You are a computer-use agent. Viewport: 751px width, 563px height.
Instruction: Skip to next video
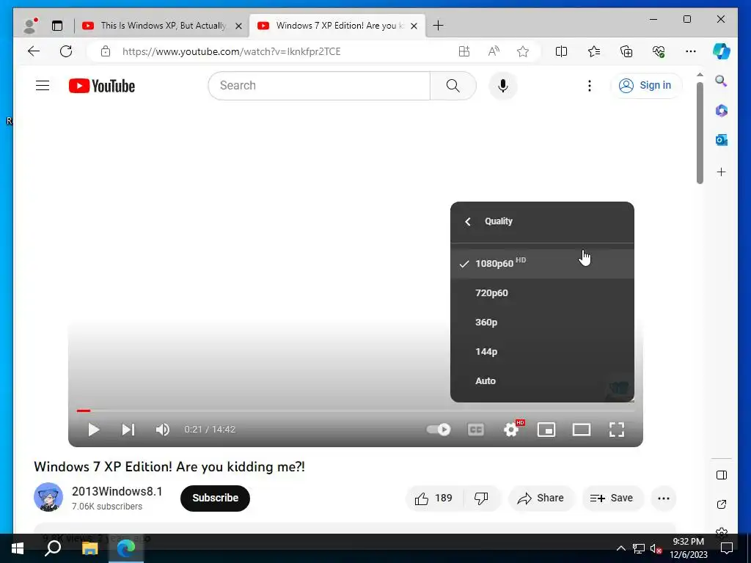point(128,430)
